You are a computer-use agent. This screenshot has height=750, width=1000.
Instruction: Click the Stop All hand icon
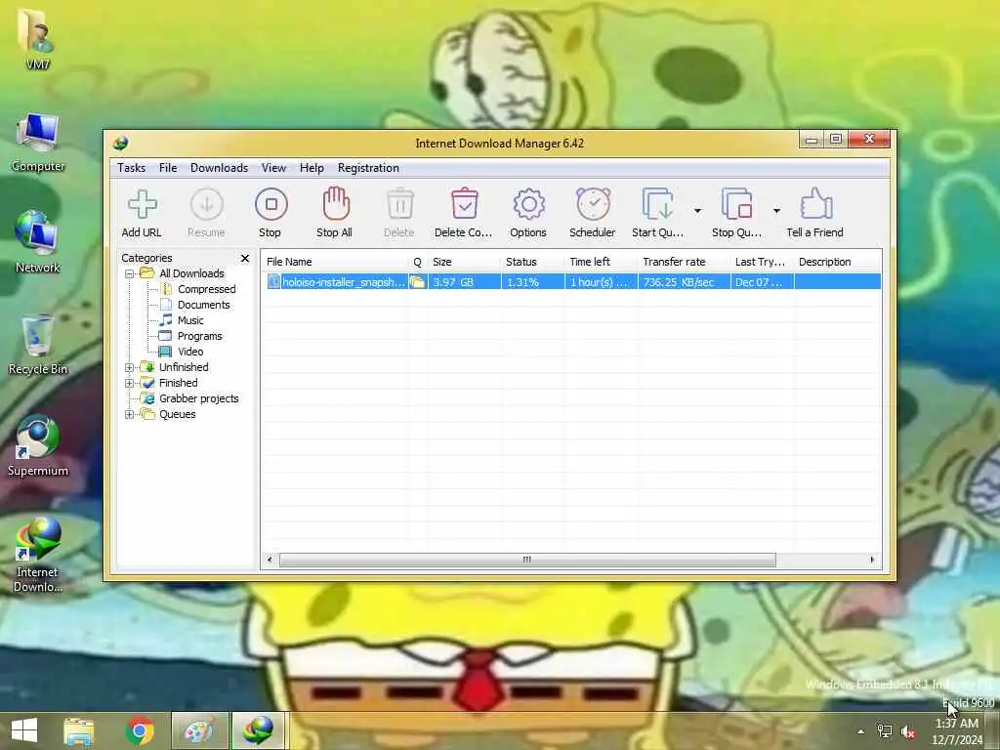coord(336,203)
